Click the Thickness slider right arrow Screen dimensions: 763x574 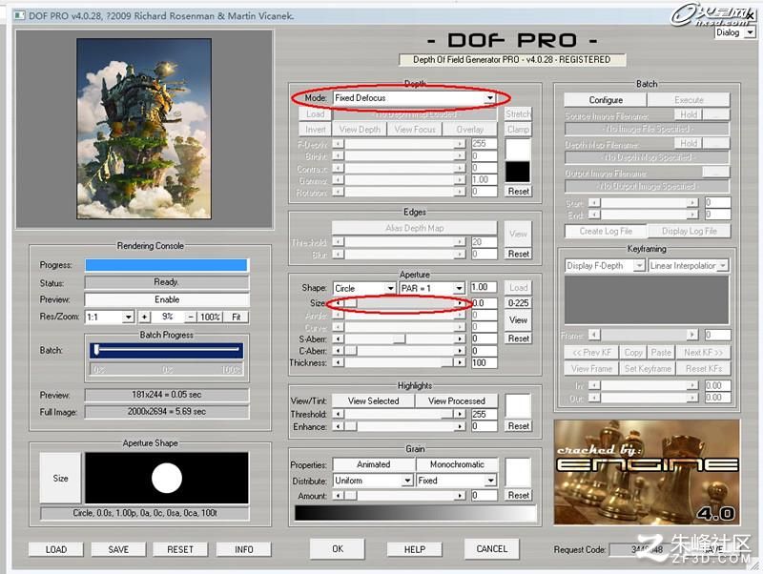click(460, 362)
